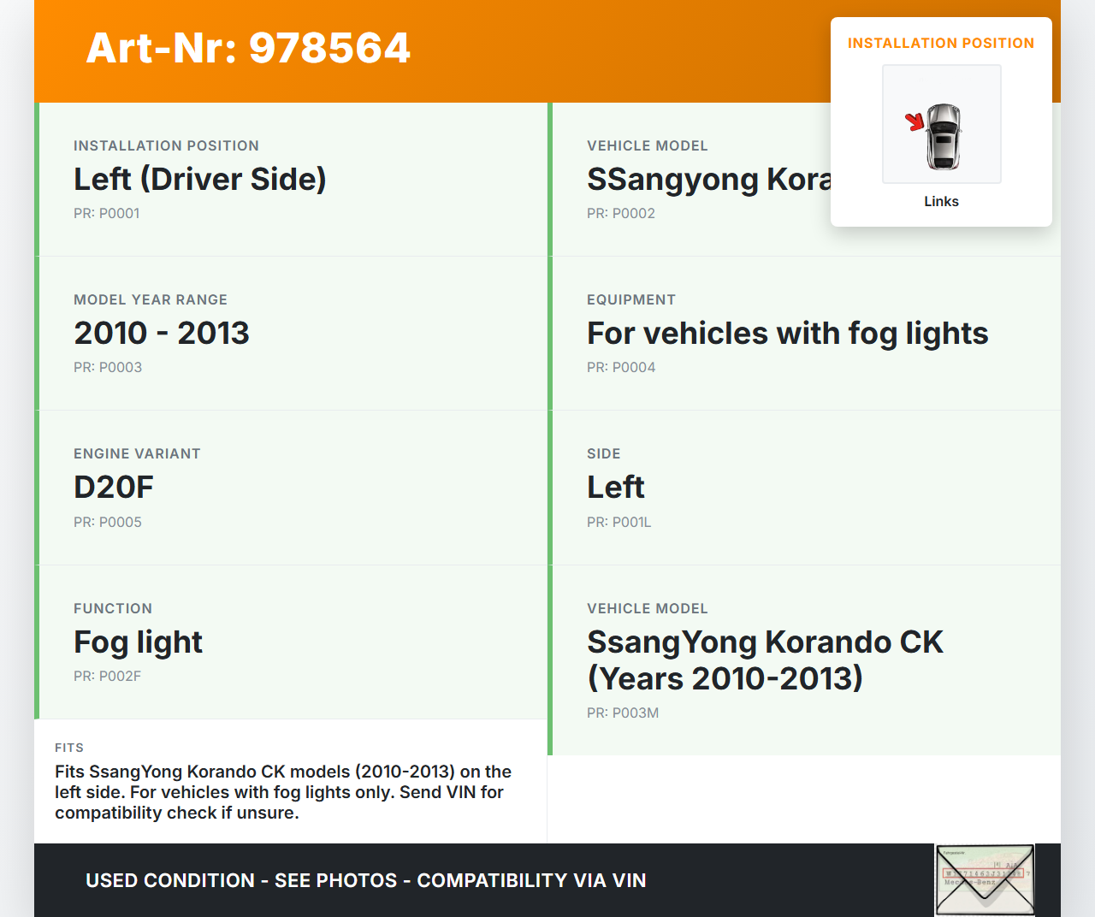Click the "Links" caption under the car image
Viewport: 1095px width, 917px height.
coord(941,201)
